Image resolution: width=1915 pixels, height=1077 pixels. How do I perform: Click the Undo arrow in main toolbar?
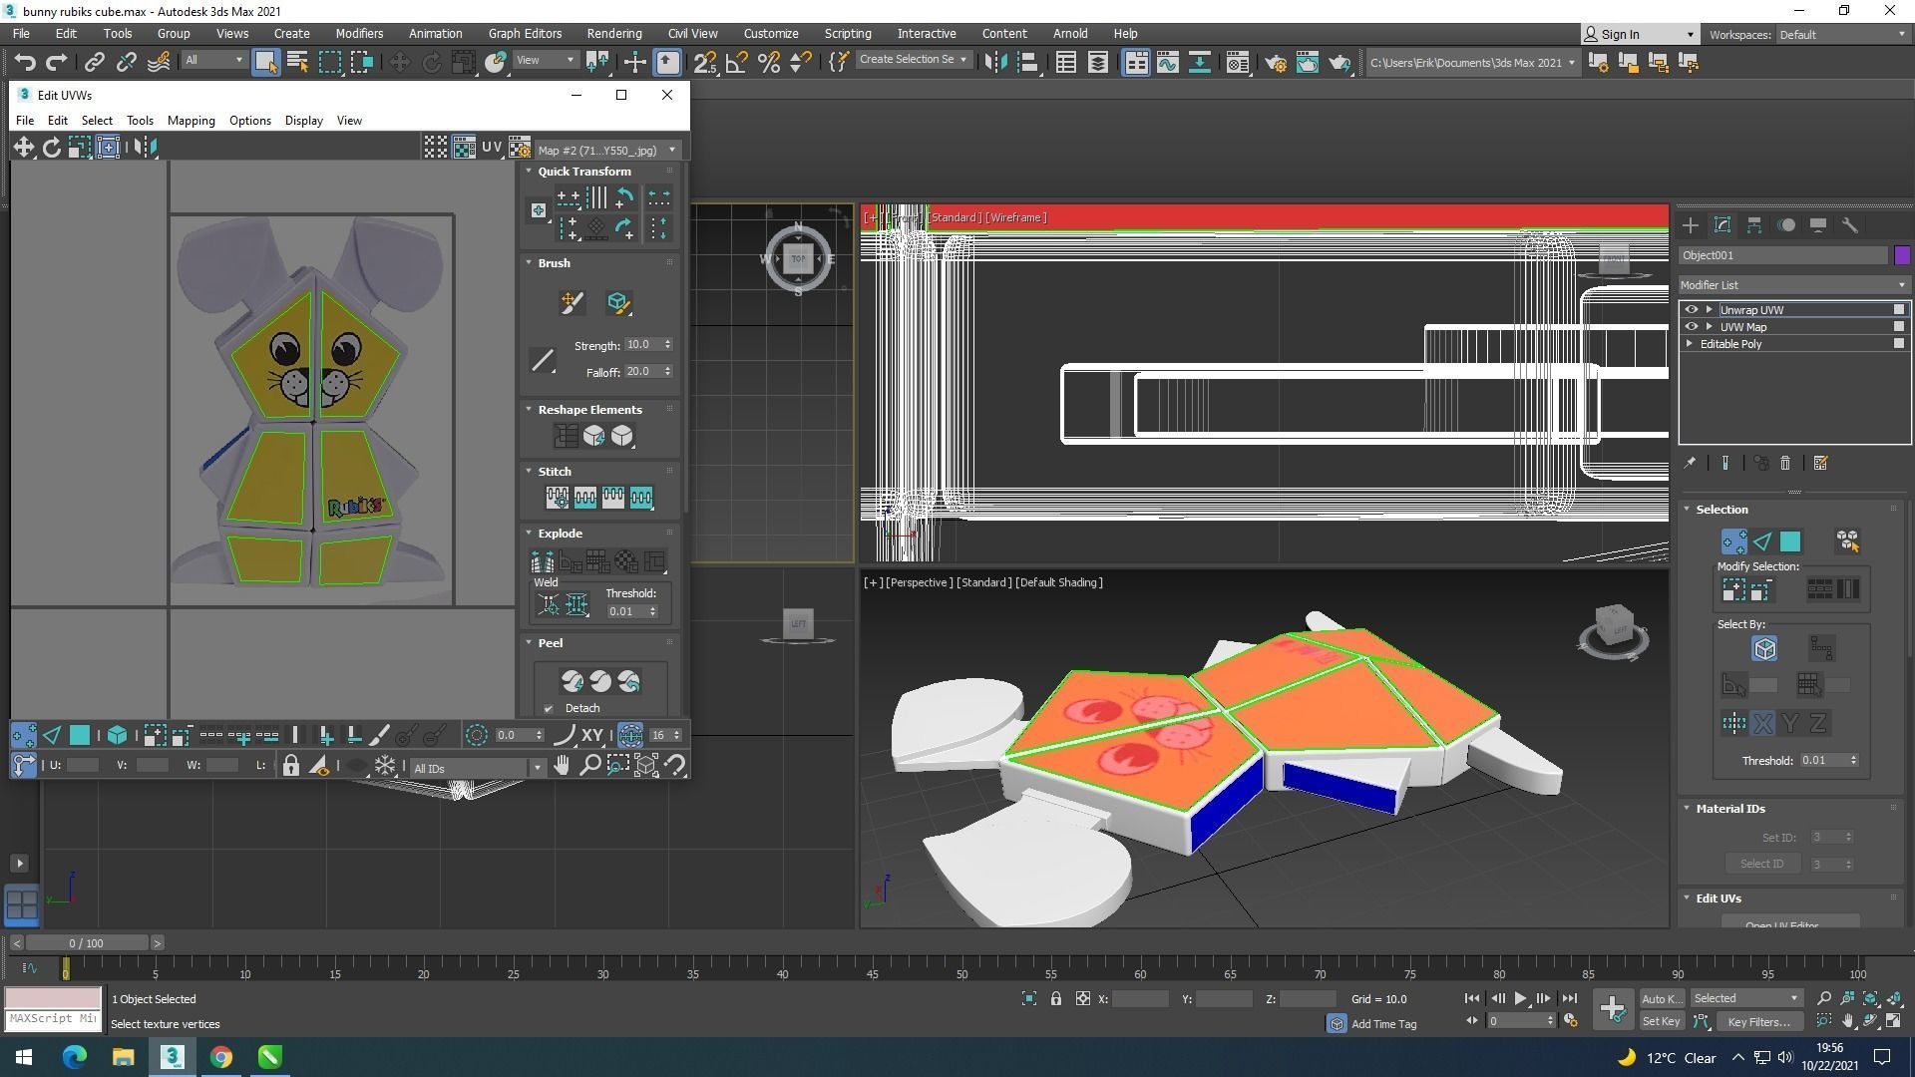click(25, 63)
